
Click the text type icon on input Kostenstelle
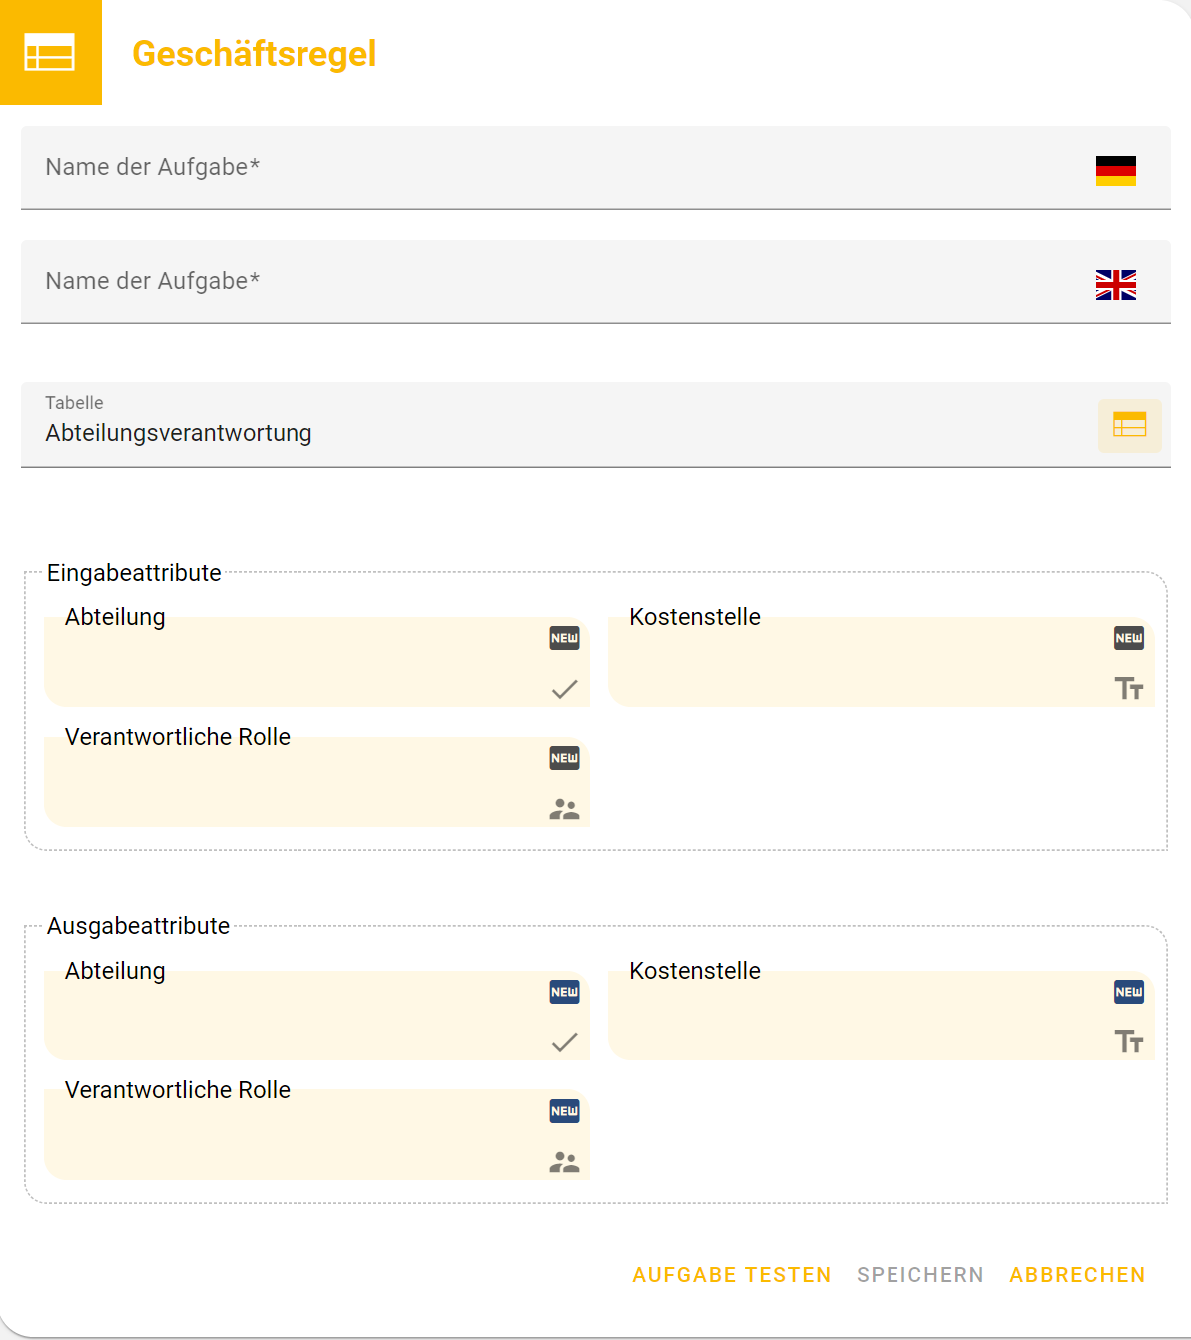(x=1129, y=689)
